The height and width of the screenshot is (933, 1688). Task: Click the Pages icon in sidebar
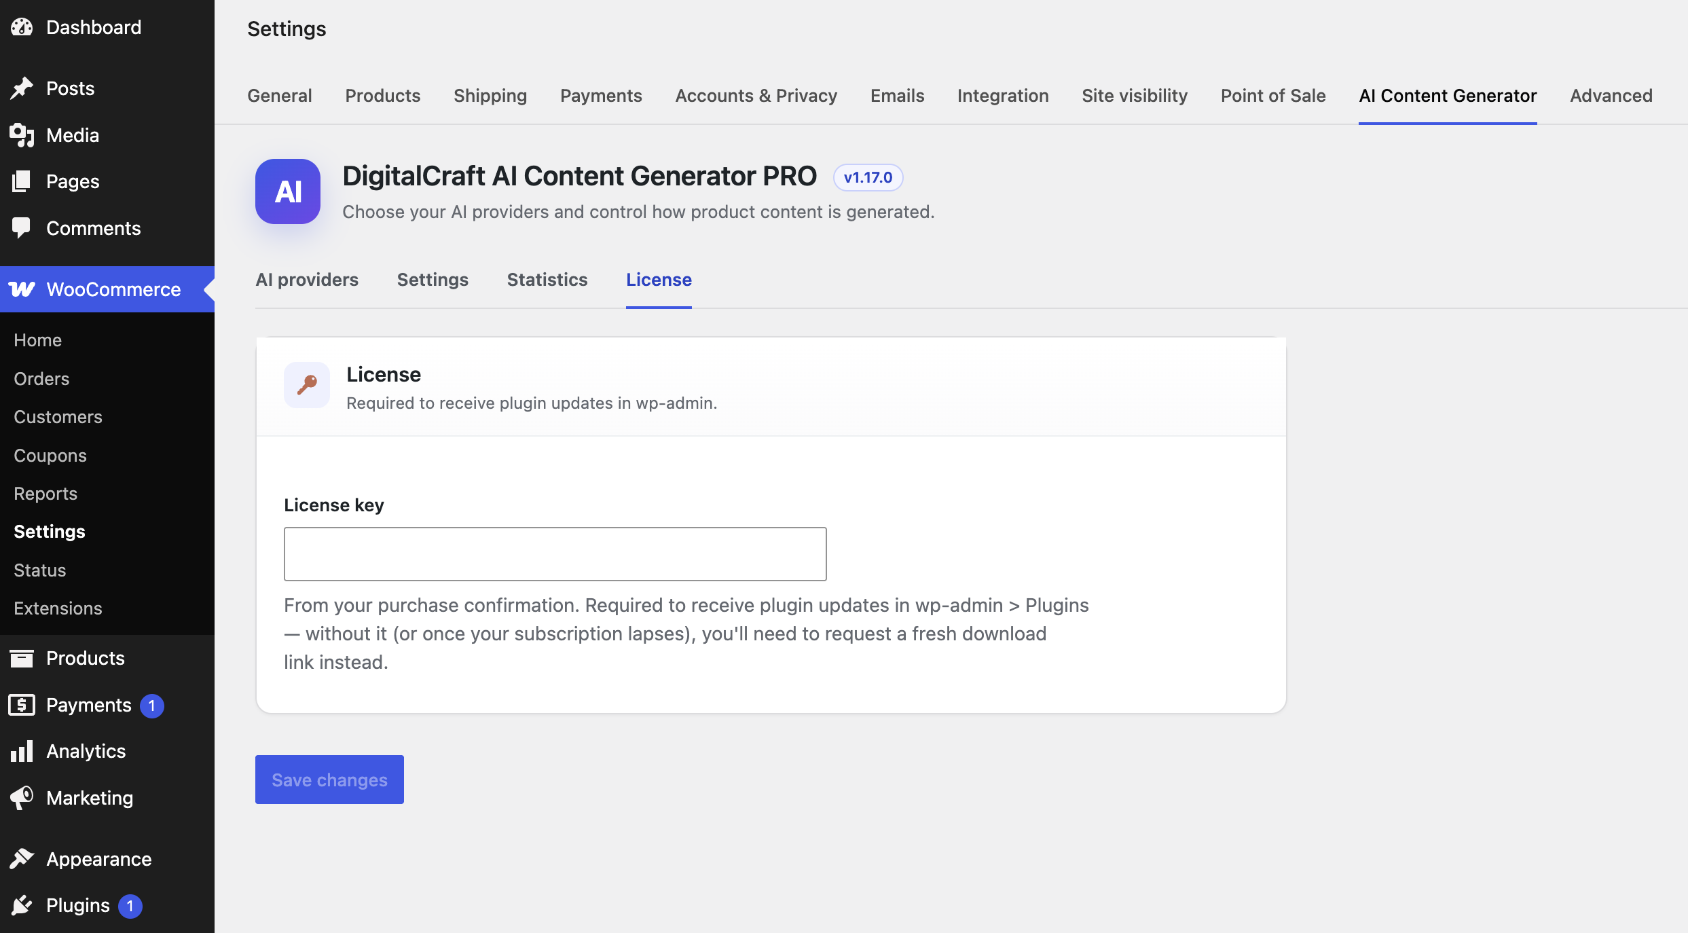click(22, 181)
